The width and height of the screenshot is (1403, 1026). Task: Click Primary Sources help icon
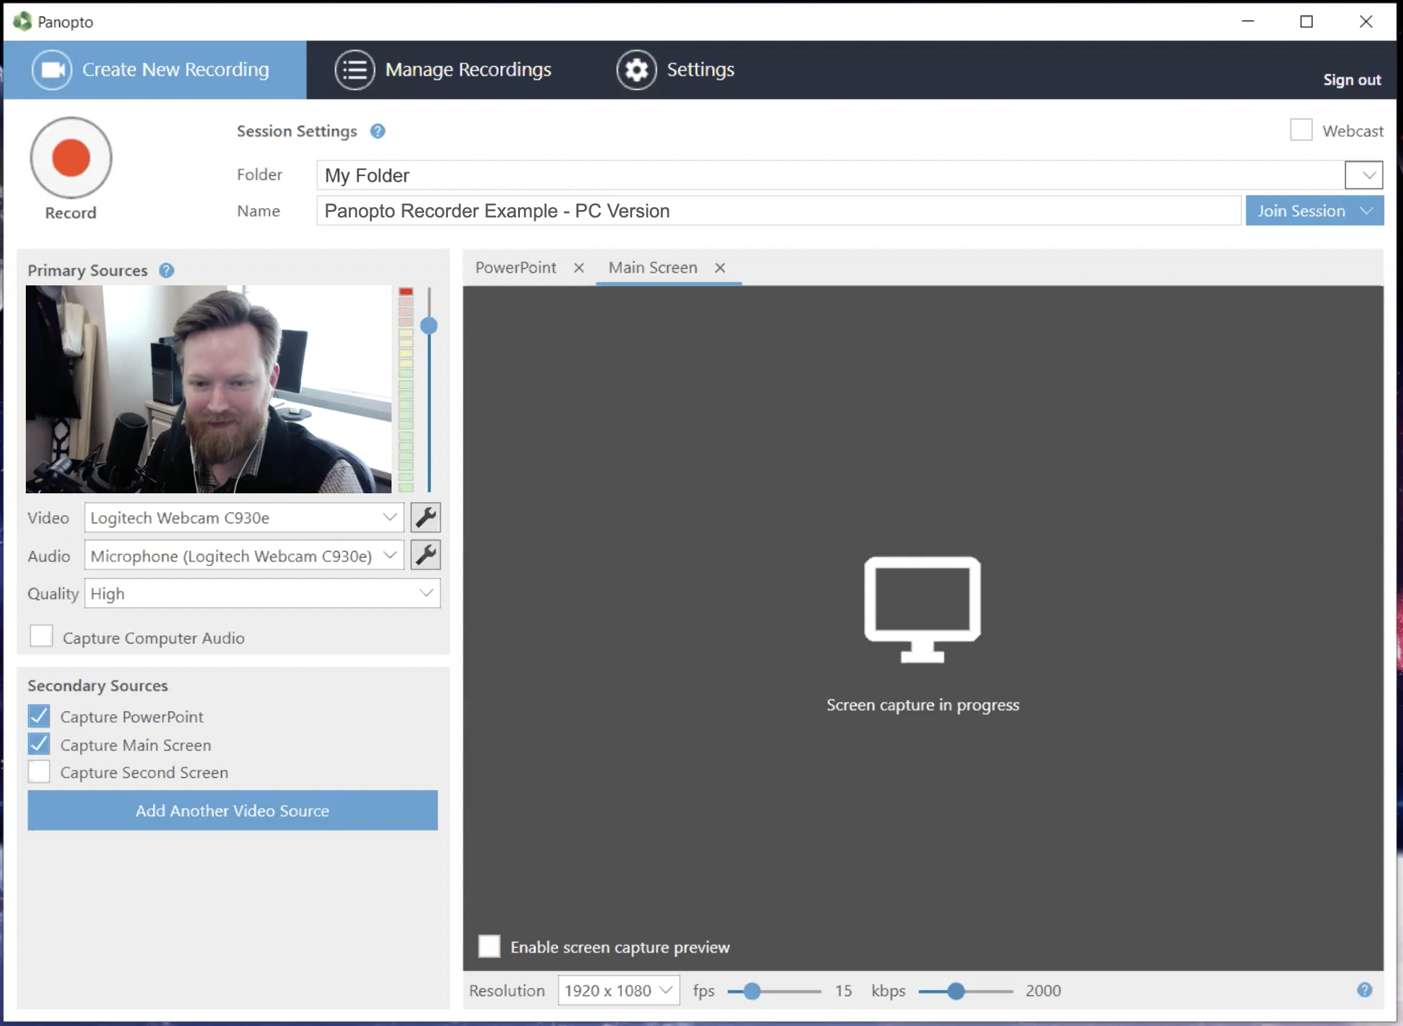click(x=167, y=270)
